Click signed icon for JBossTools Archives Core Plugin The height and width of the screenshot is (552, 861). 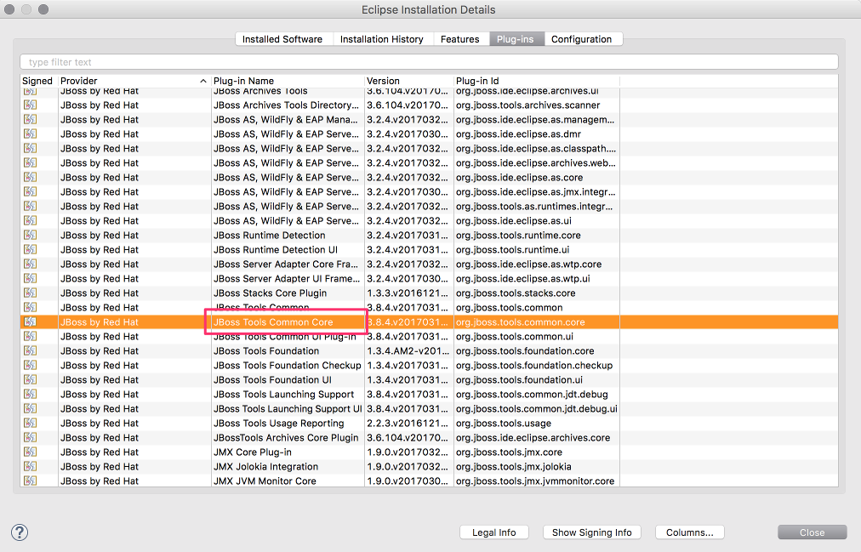pyautogui.click(x=30, y=437)
